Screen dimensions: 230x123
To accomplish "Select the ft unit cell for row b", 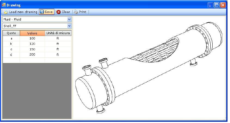I will [58, 44].
